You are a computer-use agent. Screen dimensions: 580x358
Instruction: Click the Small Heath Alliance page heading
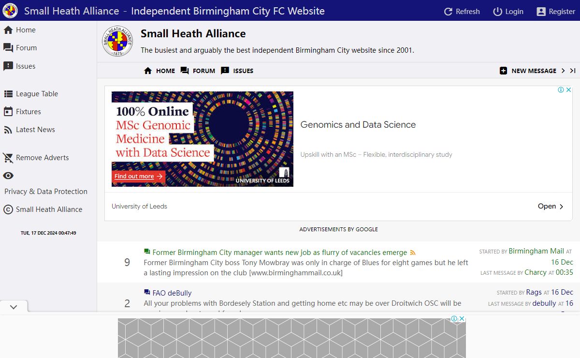pyautogui.click(x=193, y=34)
